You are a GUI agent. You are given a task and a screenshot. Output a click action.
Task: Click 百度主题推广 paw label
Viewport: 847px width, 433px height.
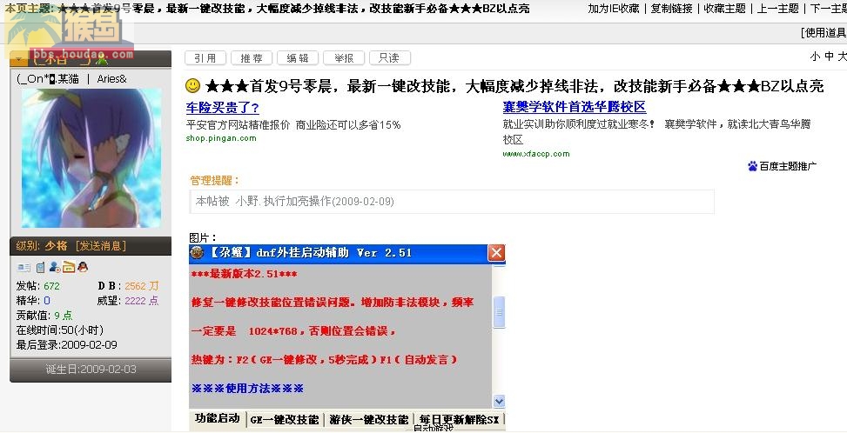coord(788,166)
